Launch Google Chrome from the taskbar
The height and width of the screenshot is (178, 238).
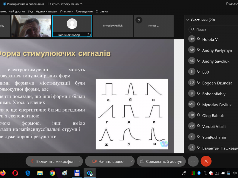(52, 173)
